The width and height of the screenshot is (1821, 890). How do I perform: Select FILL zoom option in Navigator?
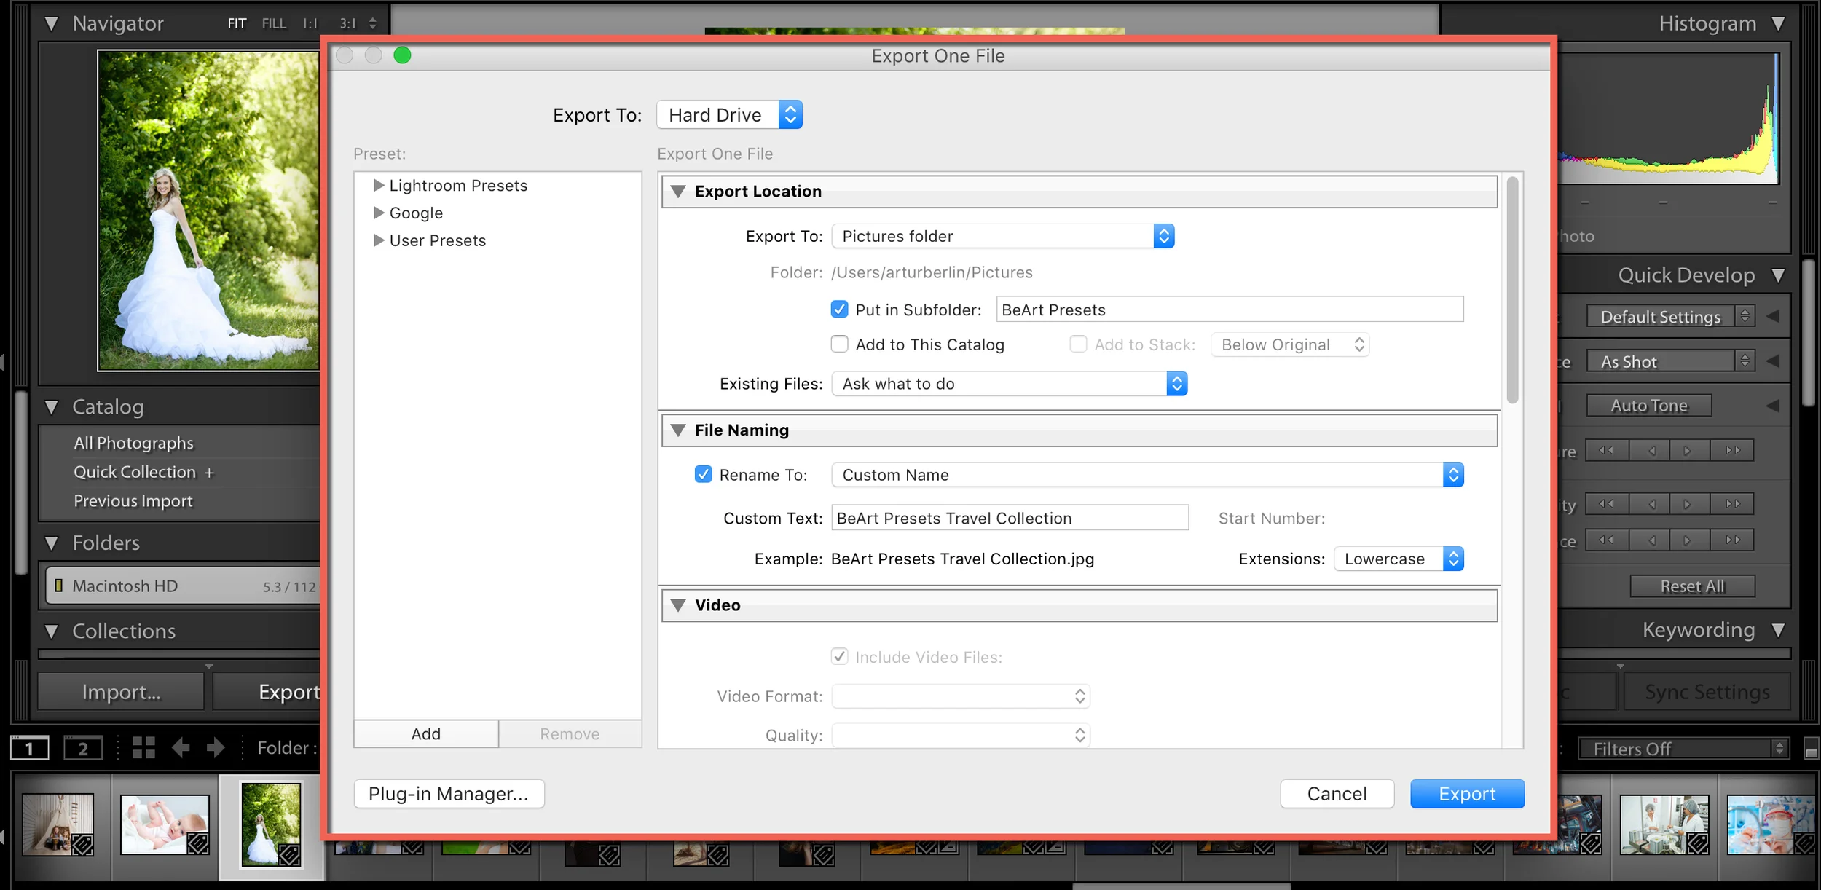(x=274, y=23)
